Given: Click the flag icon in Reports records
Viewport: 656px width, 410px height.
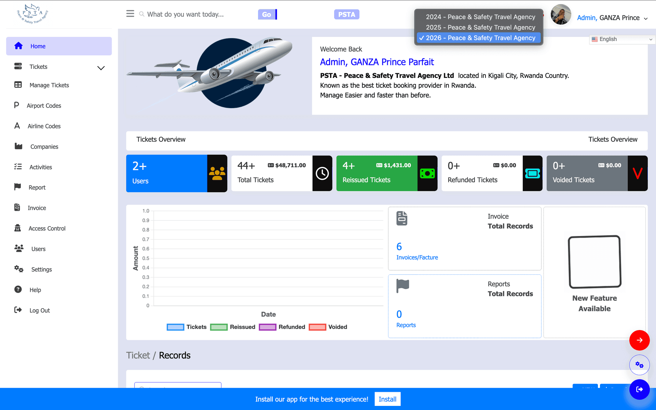Looking at the screenshot, I should tap(402, 286).
